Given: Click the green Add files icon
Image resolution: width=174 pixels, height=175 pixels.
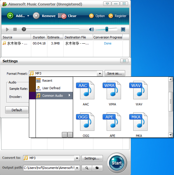Looking at the screenshot, I should pos(10,16).
